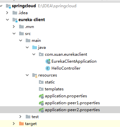Click the com.xuan.eurekaclient package icon

pos(41,54)
